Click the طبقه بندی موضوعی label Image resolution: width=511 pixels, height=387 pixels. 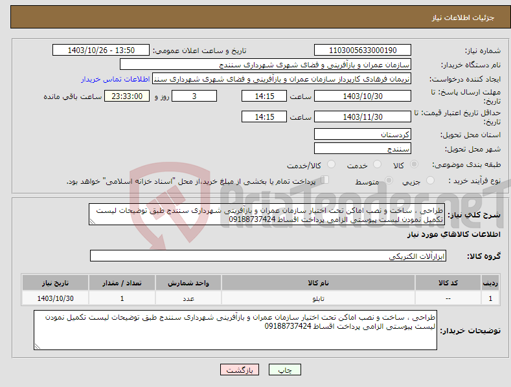pos(466,165)
